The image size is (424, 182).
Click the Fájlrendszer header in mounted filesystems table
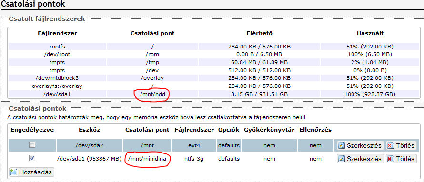click(x=58, y=33)
